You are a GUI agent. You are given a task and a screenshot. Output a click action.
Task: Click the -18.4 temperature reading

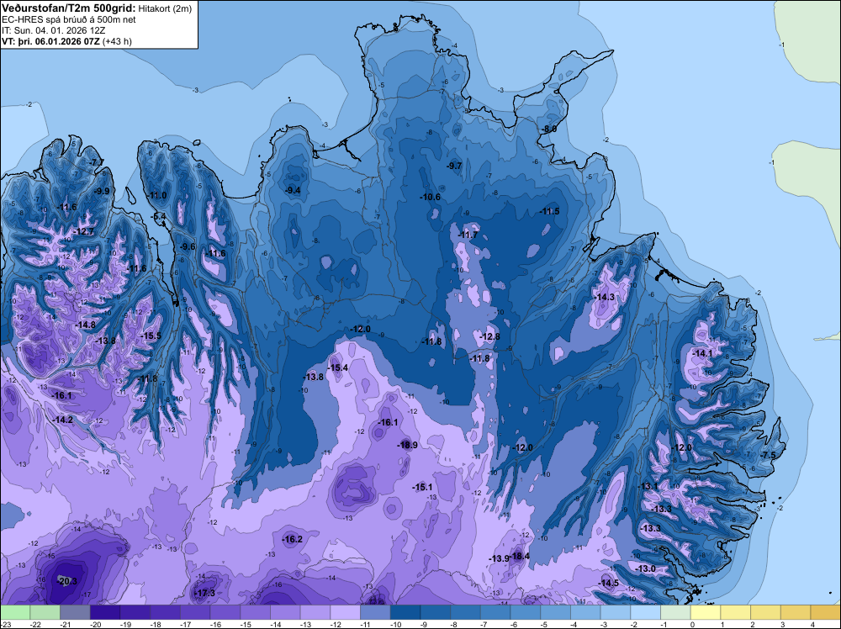coord(520,557)
